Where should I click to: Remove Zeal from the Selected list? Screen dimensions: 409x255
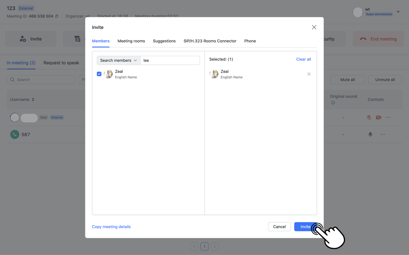309,74
